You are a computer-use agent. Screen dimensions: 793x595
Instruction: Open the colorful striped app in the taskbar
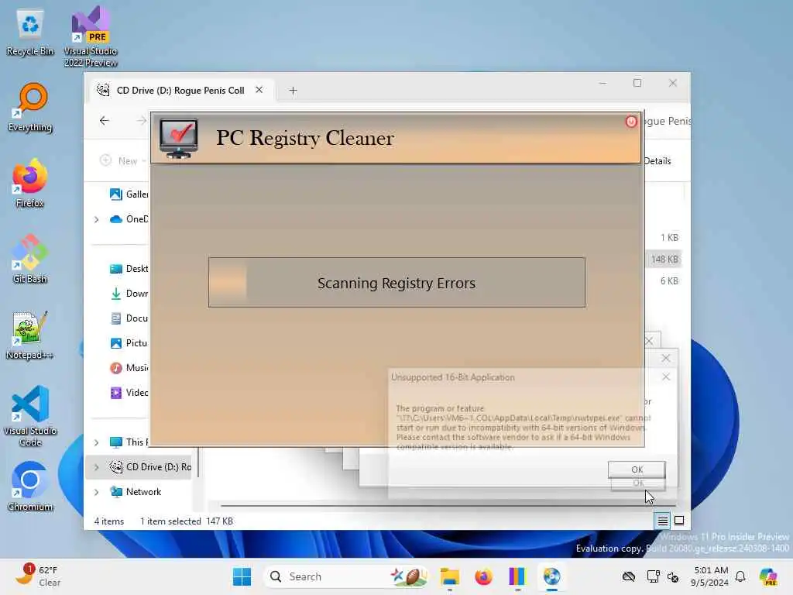click(517, 576)
